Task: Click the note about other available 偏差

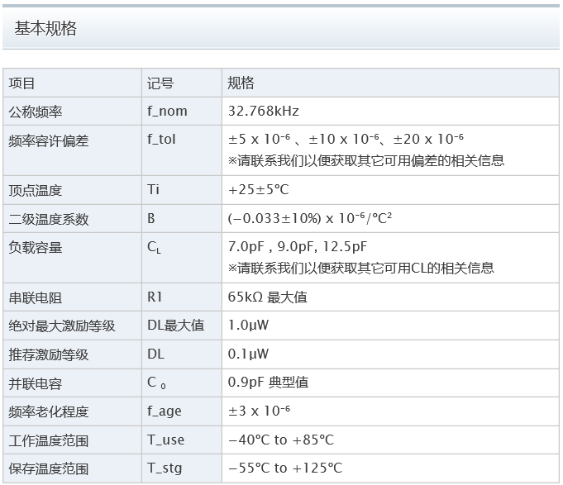Action: click(x=365, y=161)
